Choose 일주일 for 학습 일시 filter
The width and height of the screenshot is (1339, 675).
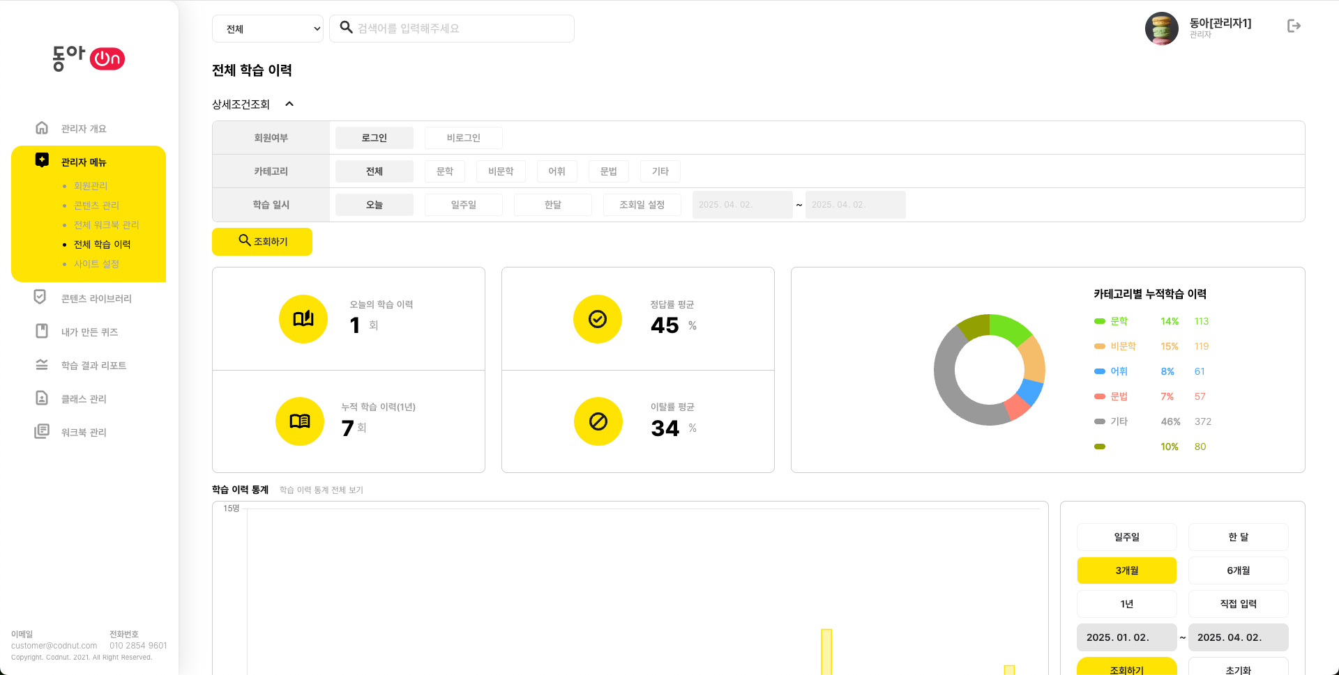[463, 205]
